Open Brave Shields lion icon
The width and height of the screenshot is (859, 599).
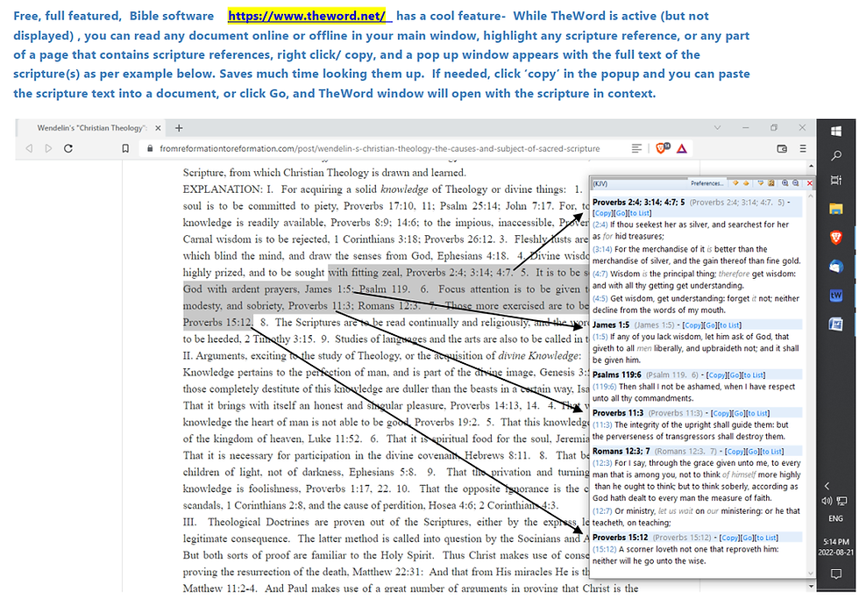pos(663,148)
